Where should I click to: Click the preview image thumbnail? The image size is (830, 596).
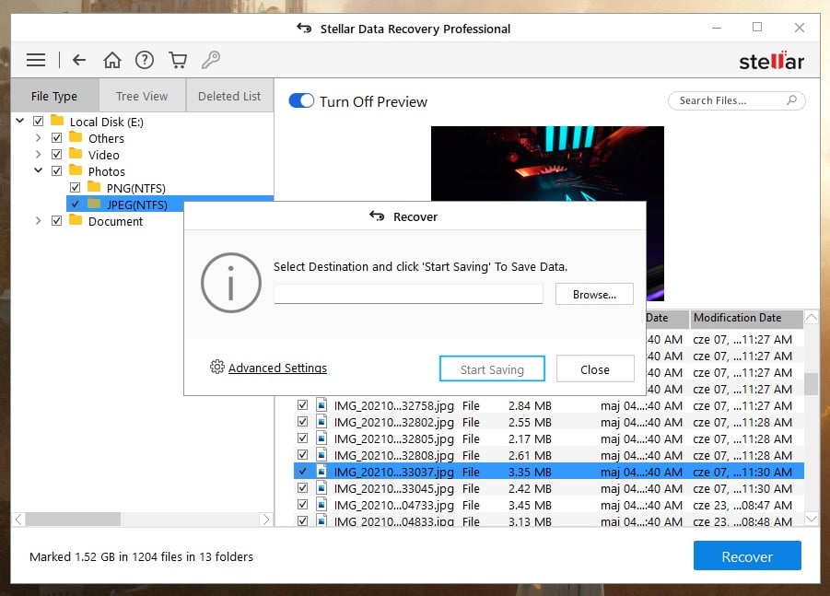tap(547, 163)
